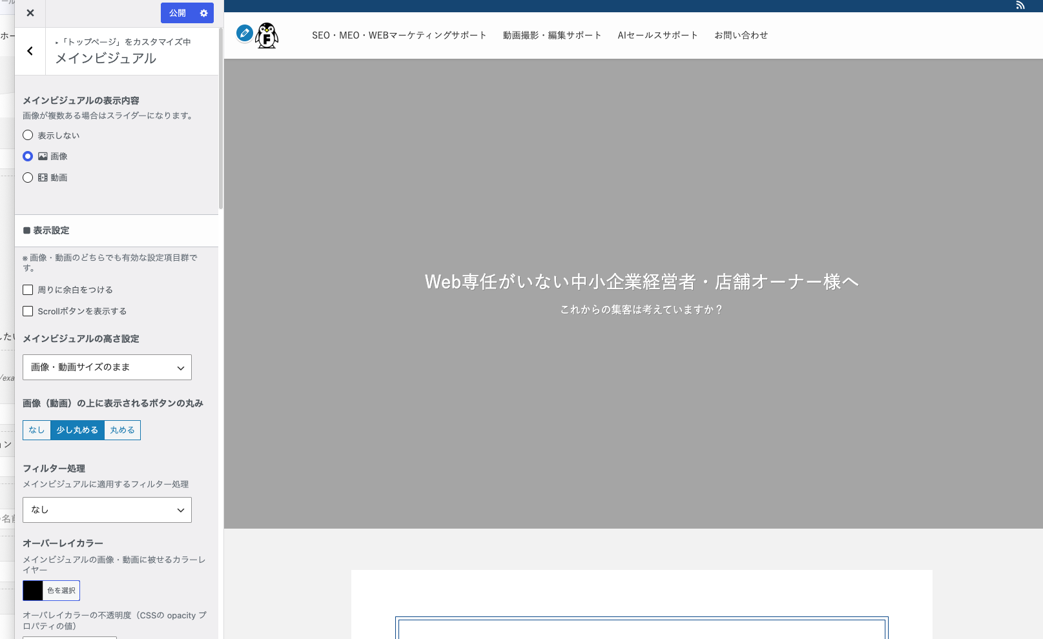The height and width of the screenshot is (639, 1043).
Task: Click the メインビジュアルの表示内容 heading
Action: [x=81, y=101]
